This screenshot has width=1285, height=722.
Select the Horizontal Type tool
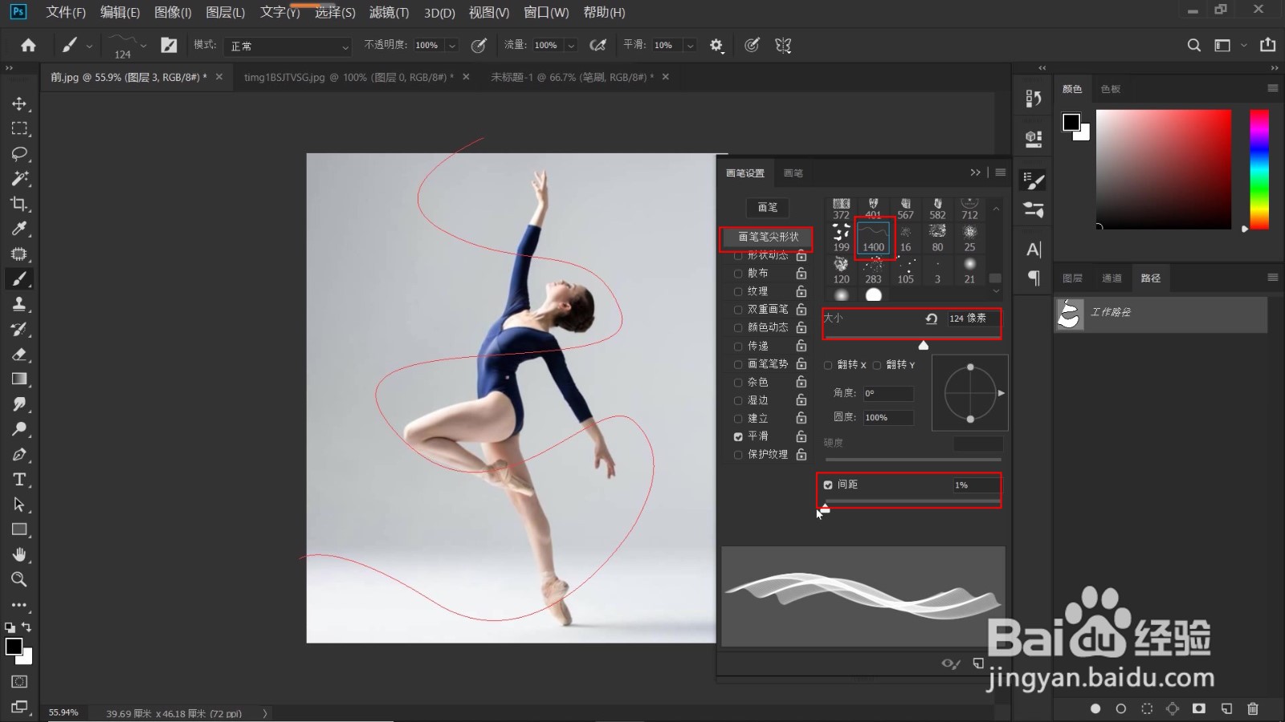(19, 480)
